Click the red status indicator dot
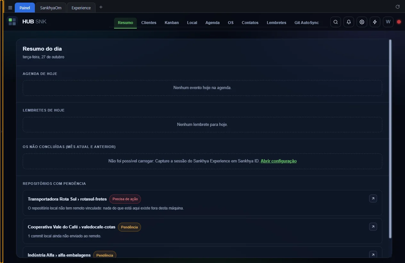 399,22
